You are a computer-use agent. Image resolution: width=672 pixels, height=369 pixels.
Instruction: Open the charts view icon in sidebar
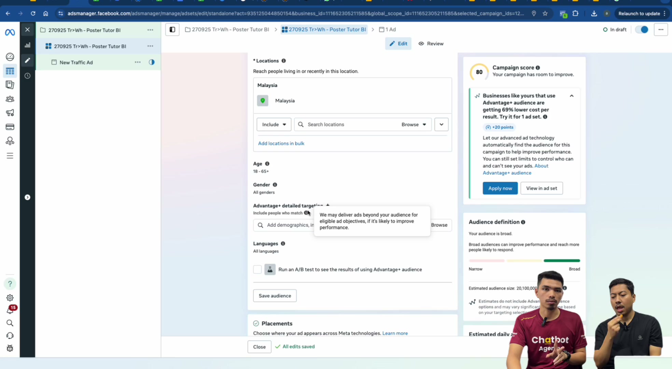click(x=28, y=45)
